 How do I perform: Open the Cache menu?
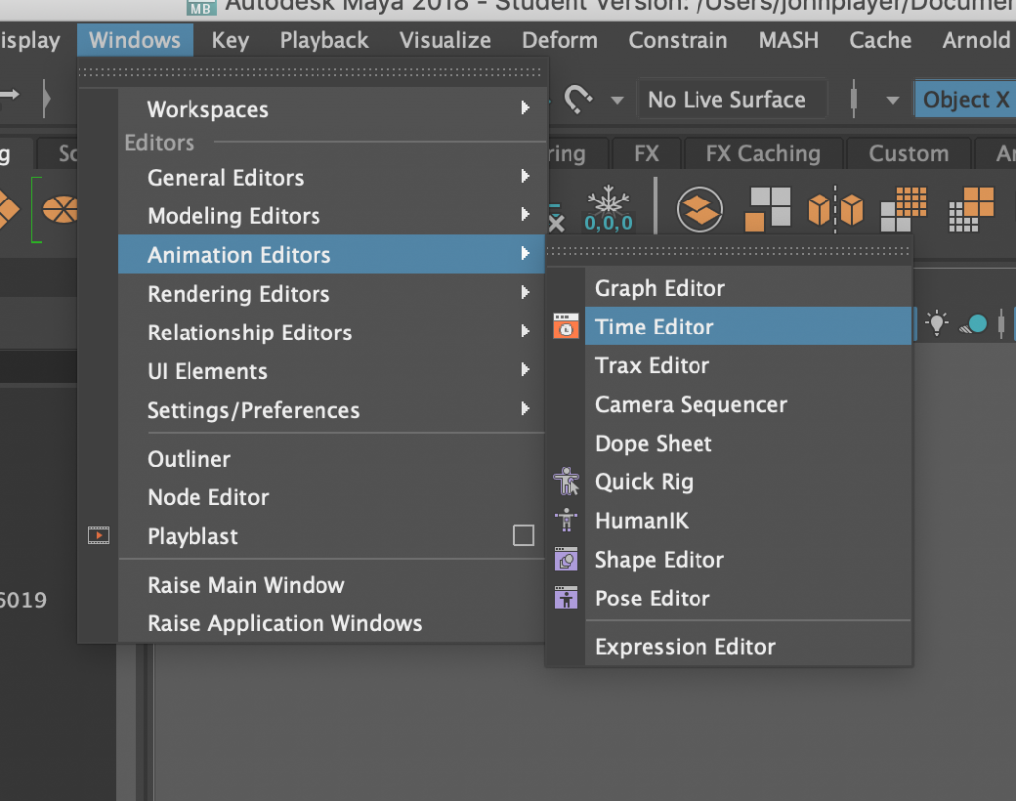click(879, 40)
